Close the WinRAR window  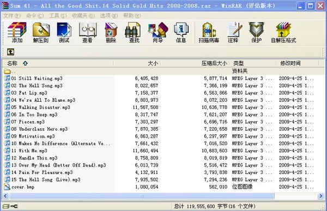click(x=320, y=6)
